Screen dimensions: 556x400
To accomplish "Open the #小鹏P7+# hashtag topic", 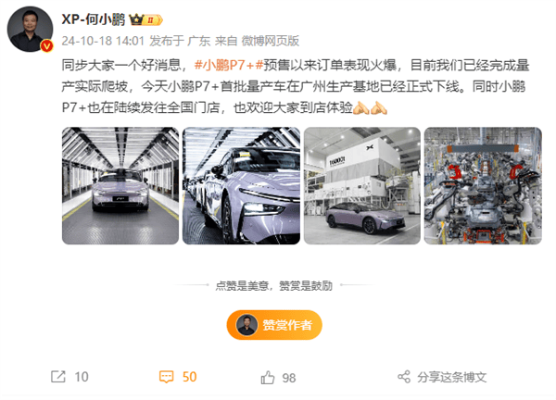I will pyautogui.click(x=229, y=66).
